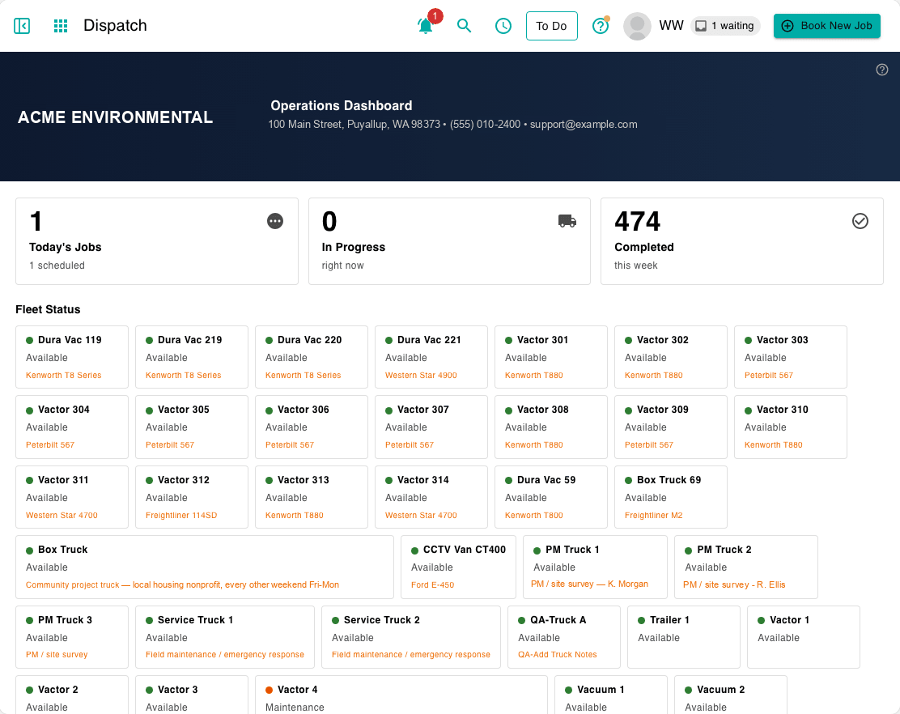Click Book New Job button
This screenshot has width=900, height=714.
point(827,26)
